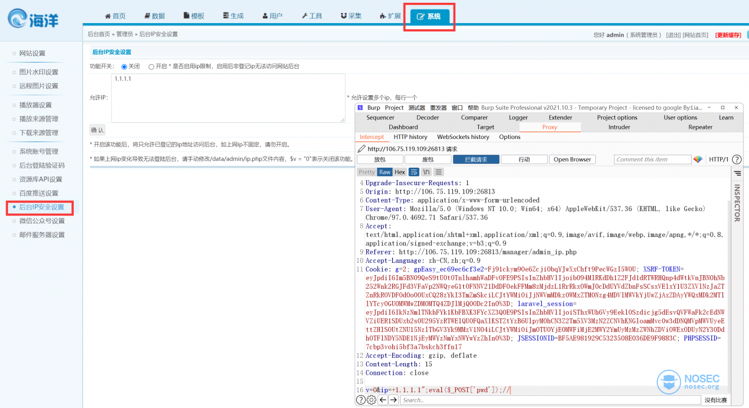This screenshot has height=408, width=749.
Task: Open 窗口 menu in Burp Suite
Action: (457, 107)
